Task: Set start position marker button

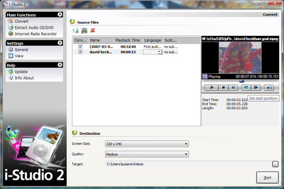Action: (x=246, y=88)
